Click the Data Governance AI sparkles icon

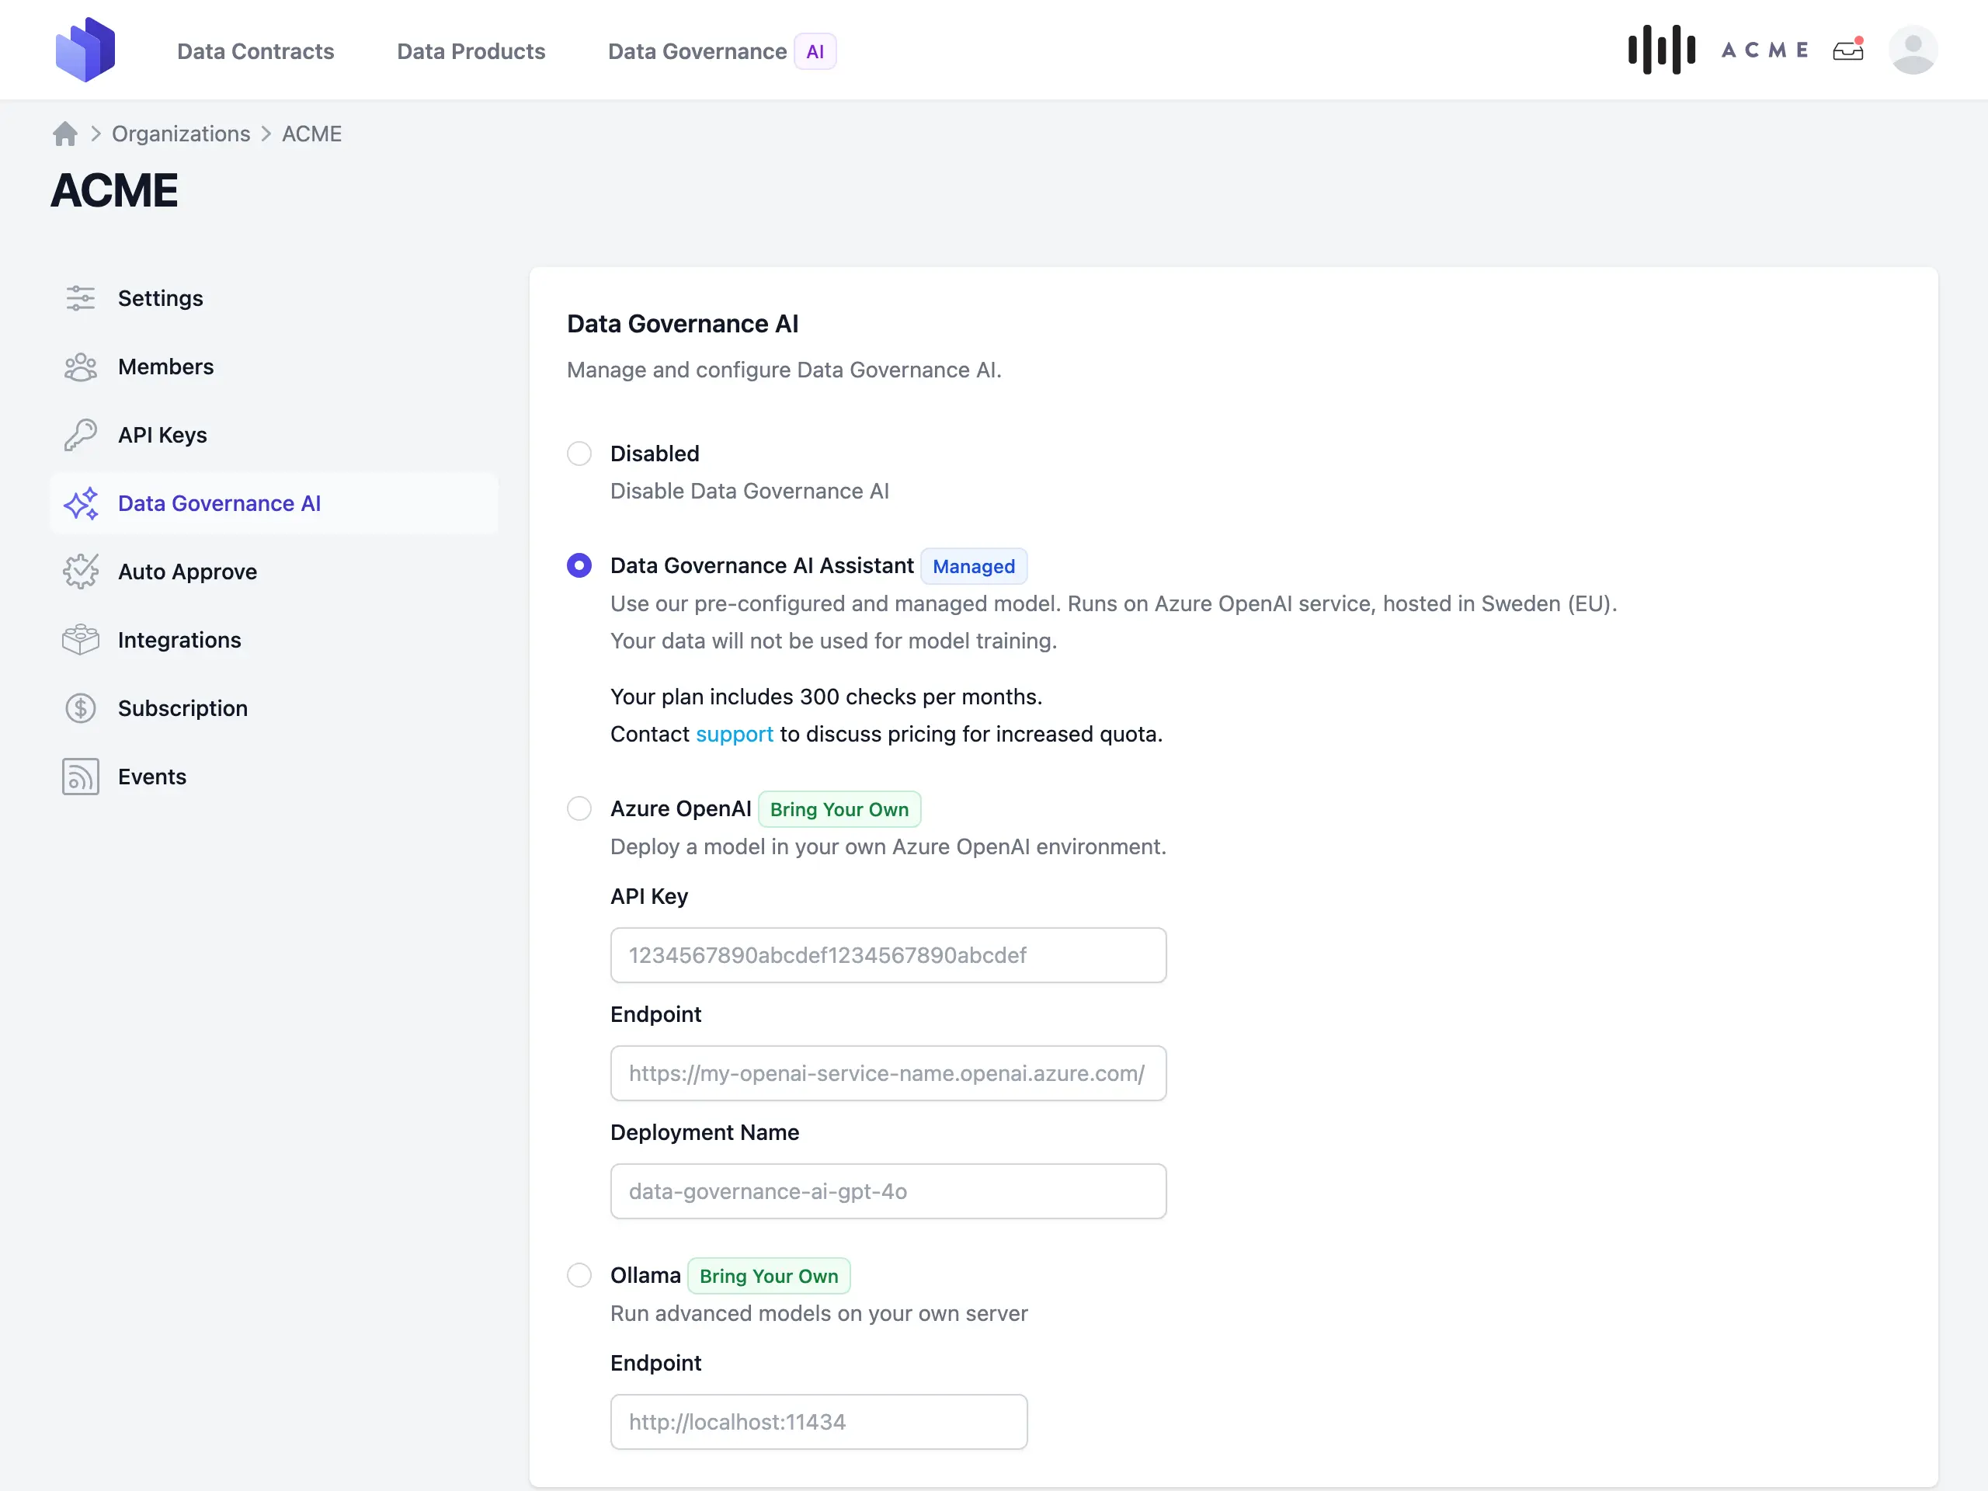pyautogui.click(x=81, y=503)
